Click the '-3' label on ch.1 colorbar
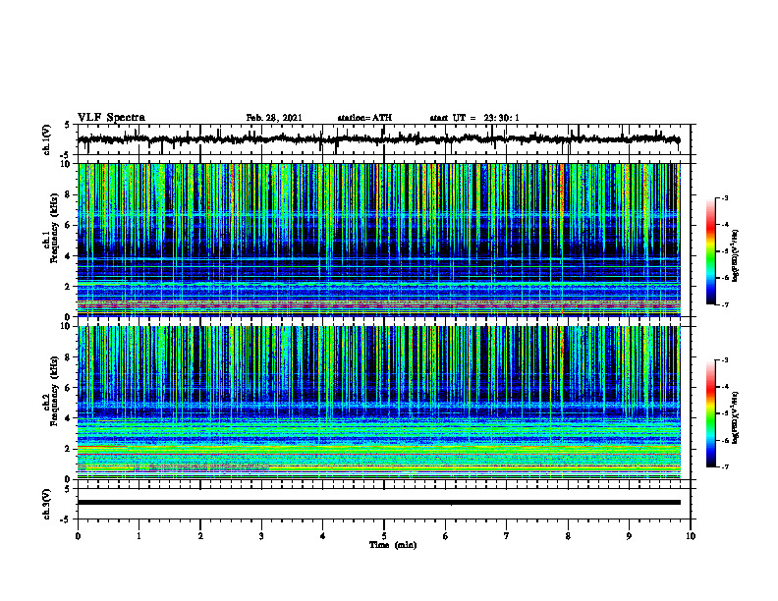Viewport: 778px width, 601px height. (724, 197)
